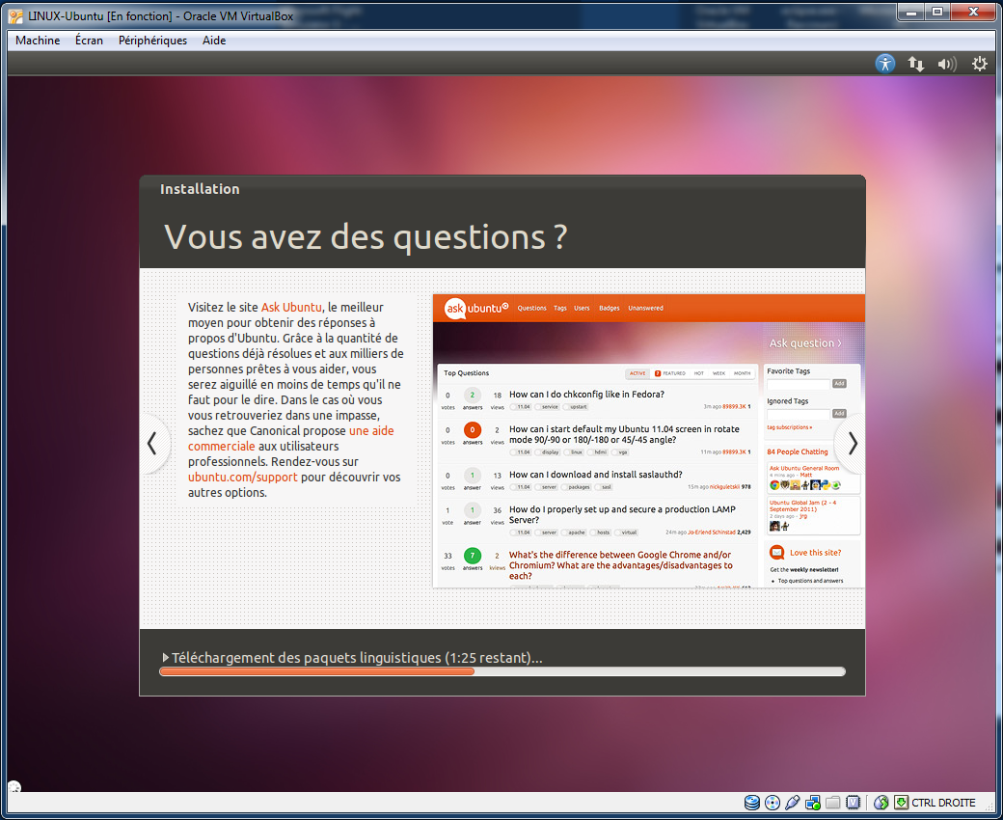Click the accessibility icon in Ubuntu panel
This screenshot has width=1003, height=820.
click(884, 64)
